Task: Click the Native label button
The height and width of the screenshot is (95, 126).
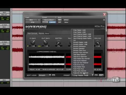Action: coord(66,22)
